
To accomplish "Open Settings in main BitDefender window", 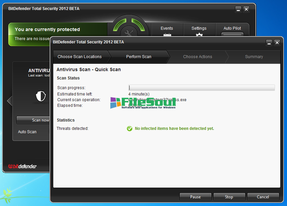I will (x=199, y=30).
